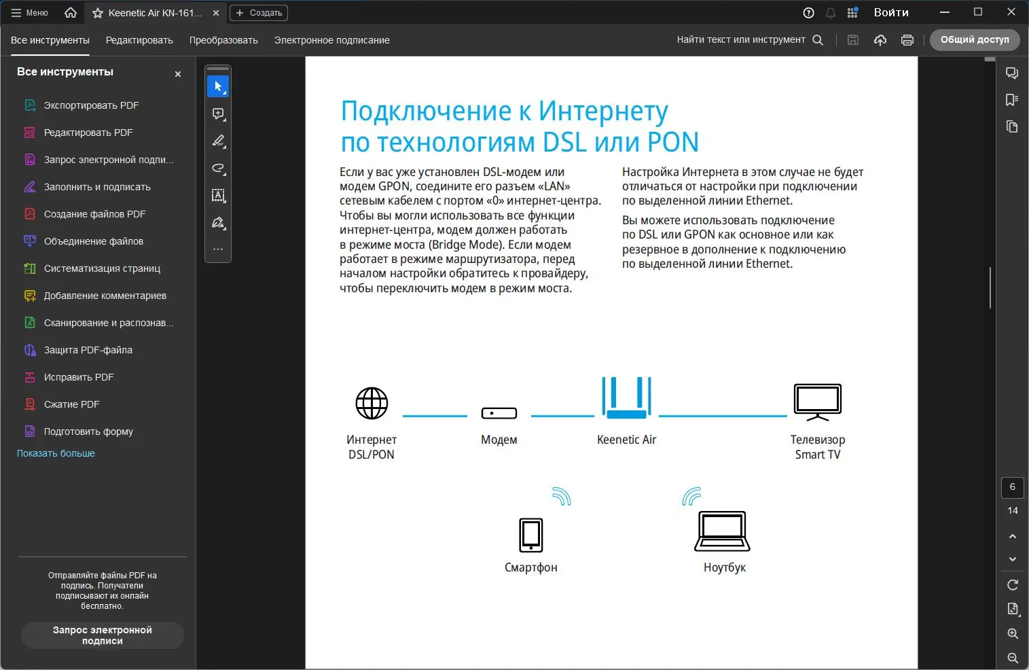Select the Draw freehand tool
This screenshot has height=670, width=1029.
point(218,168)
